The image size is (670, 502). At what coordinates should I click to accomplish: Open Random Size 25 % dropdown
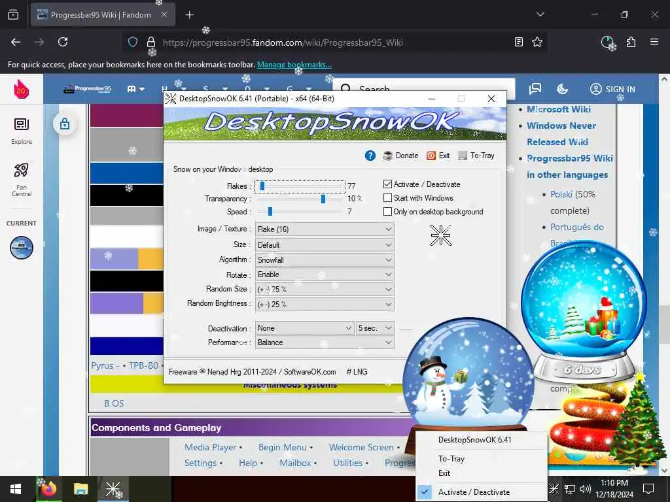click(x=325, y=290)
